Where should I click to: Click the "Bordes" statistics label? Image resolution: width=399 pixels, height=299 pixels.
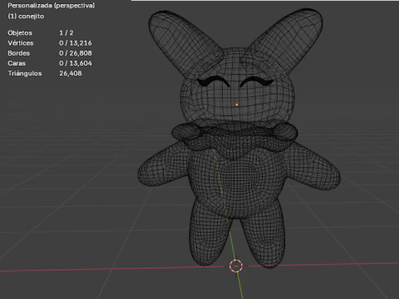[x=19, y=53]
